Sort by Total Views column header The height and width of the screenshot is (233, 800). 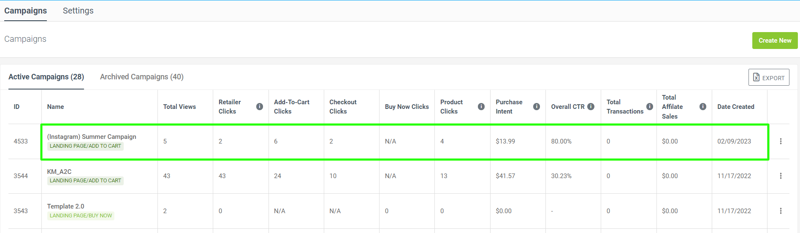pyautogui.click(x=179, y=107)
